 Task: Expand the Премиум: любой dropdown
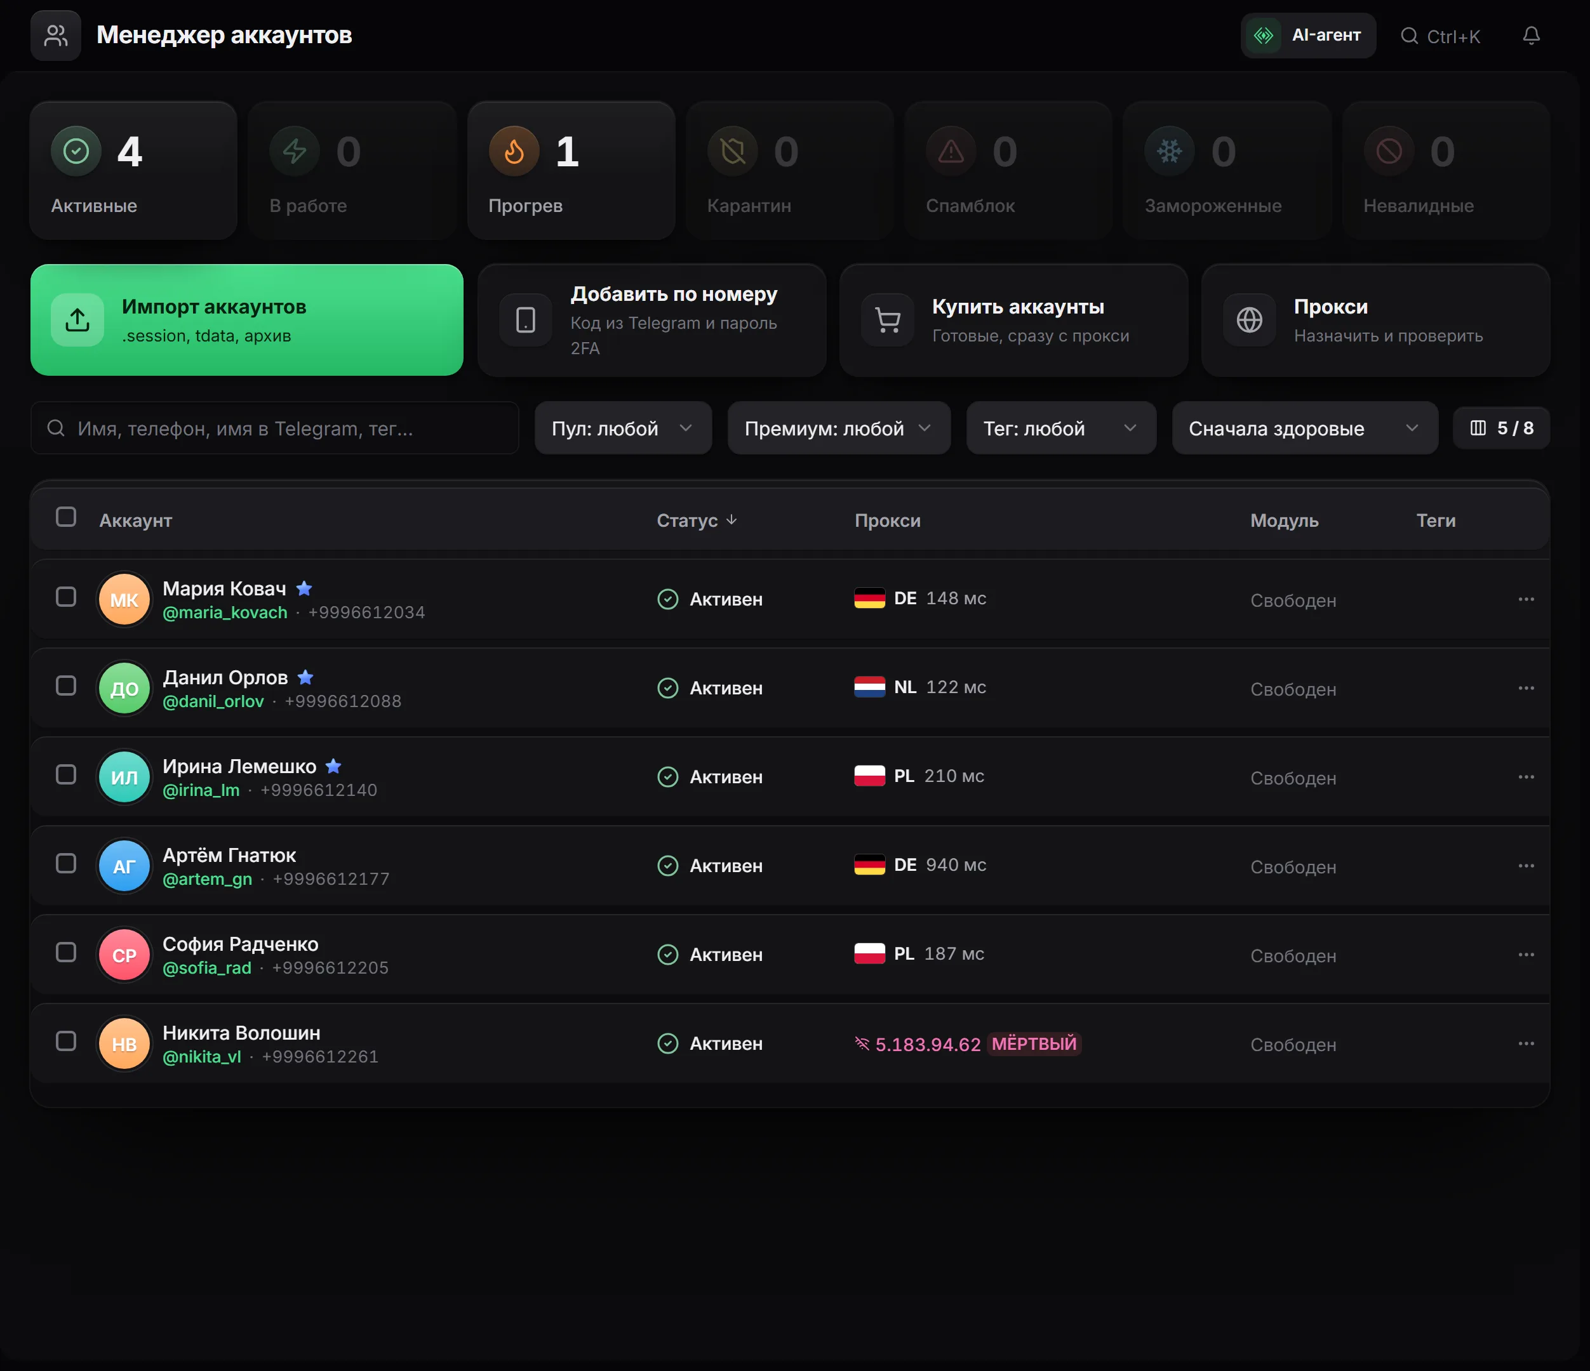(839, 428)
